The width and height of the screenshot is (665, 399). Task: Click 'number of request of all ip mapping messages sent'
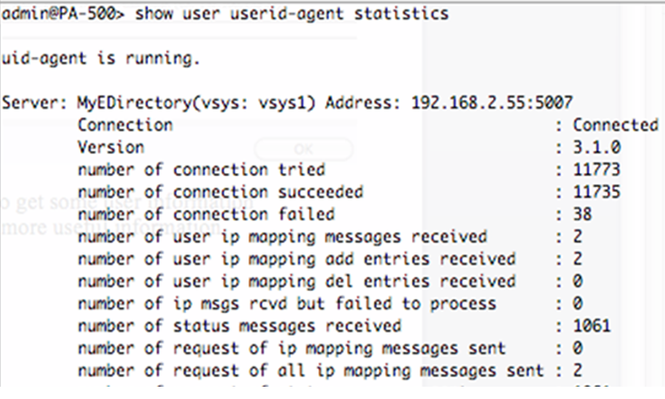click(x=311, y=371)
